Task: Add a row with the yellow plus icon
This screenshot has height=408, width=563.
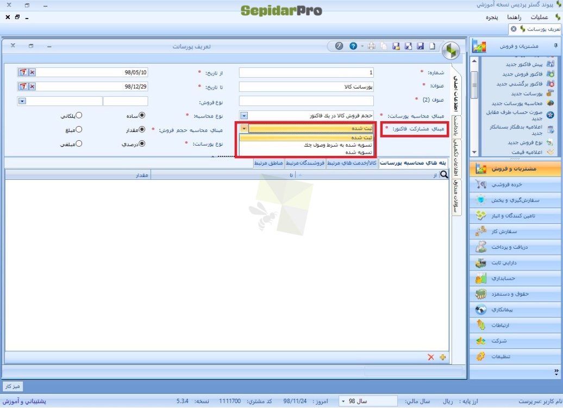Action: coord(443,357)
